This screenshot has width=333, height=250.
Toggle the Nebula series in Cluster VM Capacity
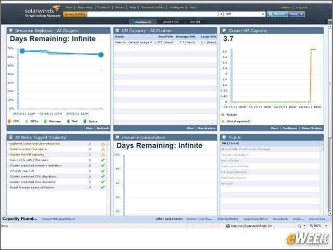coord(229,115)
